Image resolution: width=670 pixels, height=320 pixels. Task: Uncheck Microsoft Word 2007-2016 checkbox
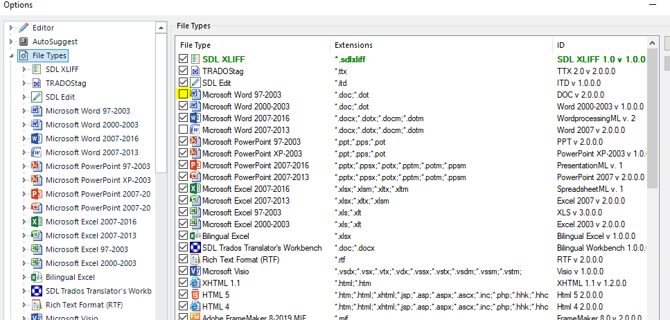(x=184, y=118)
